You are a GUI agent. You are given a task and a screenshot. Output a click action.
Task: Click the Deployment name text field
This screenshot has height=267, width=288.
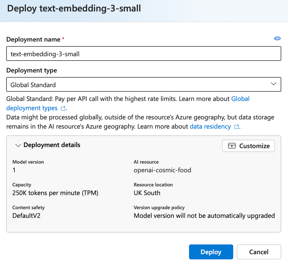pyautogui.click(x=144, y=54)
